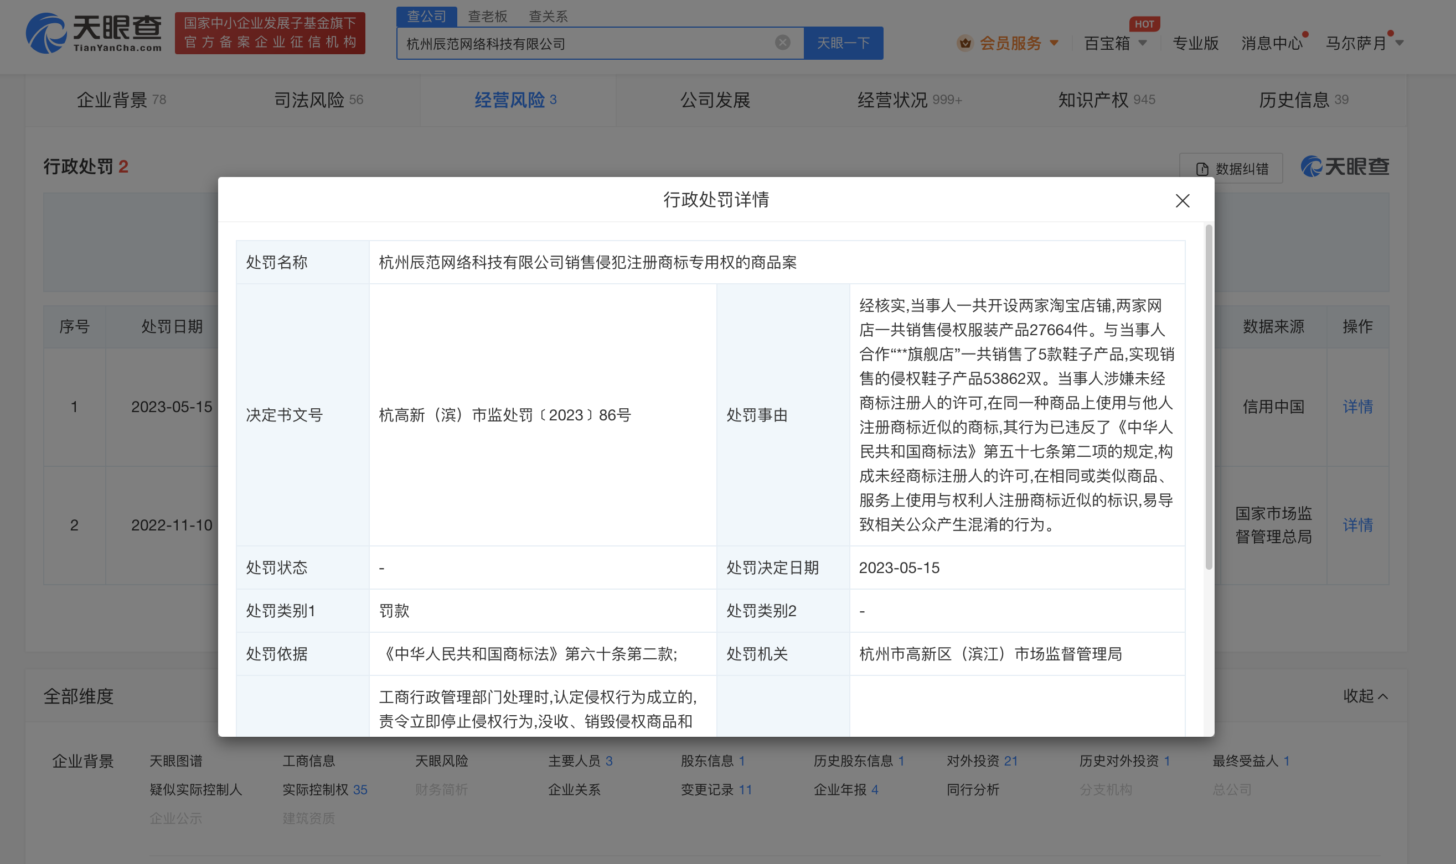This screenshot has height=864, width=1456.
Task: Click the dialog's vertical scrollbar
Action: pyautogui.click(x=1209, y=397)
